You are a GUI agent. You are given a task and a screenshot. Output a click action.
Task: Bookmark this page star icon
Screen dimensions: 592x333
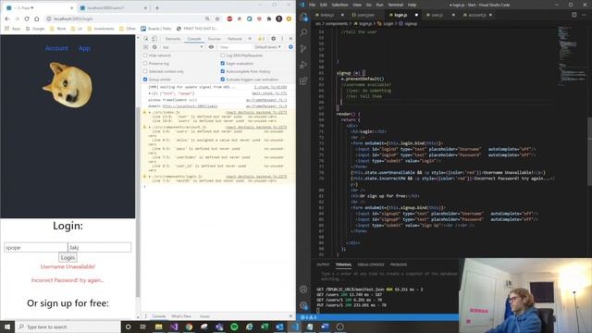(x=217, y=18)
